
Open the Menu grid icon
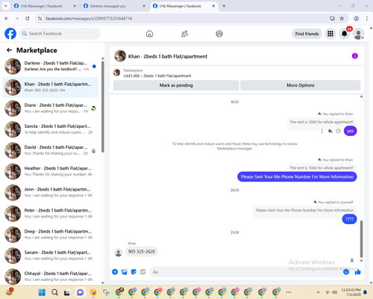tap(330, 34)
